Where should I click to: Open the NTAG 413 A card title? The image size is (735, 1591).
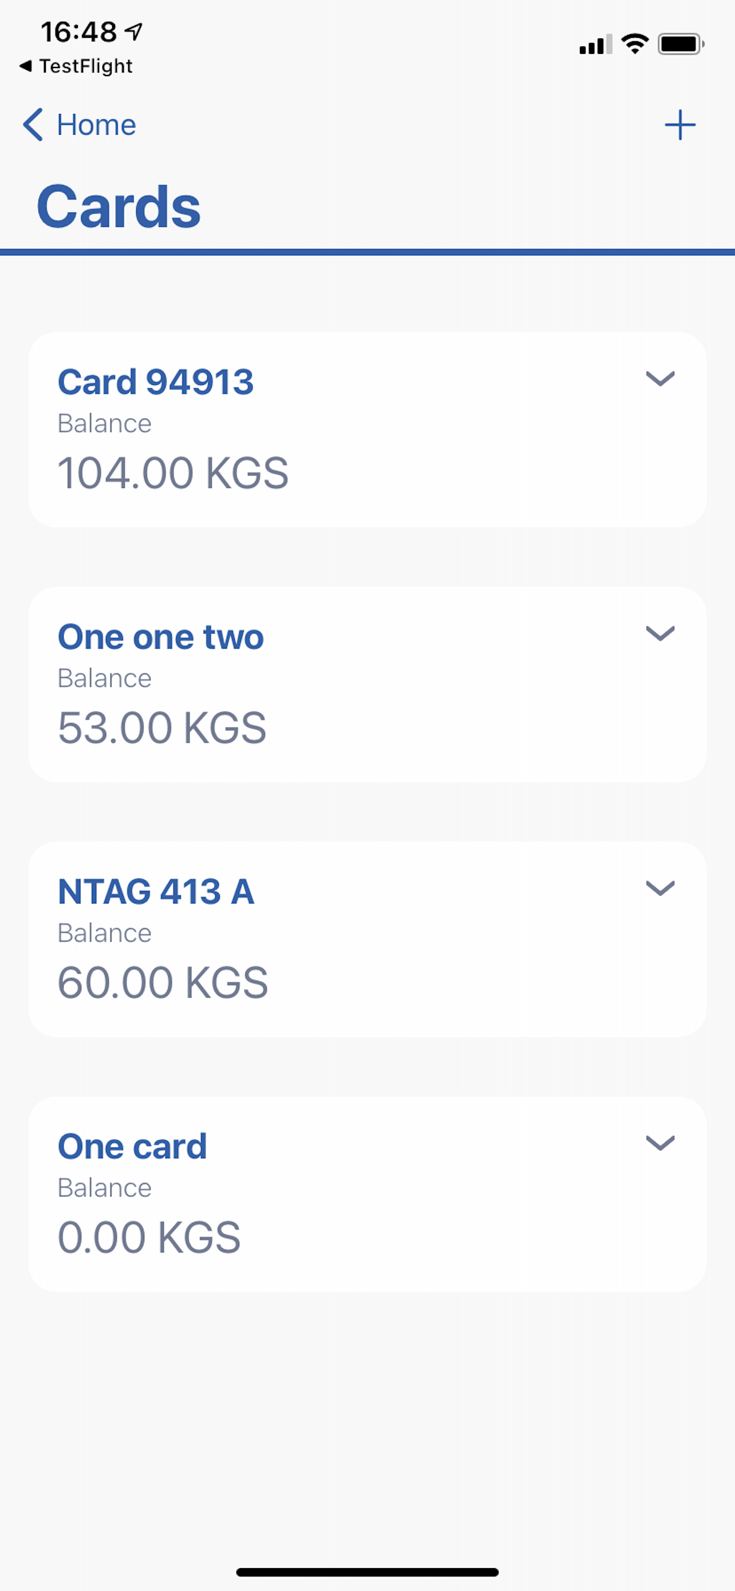click(x=156, y=891)
